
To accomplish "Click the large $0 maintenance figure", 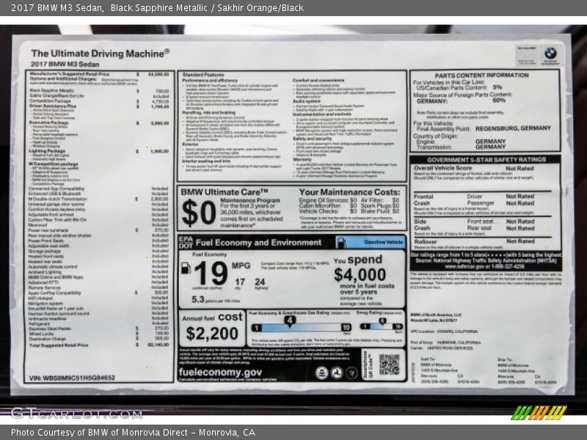I will click(x=199, y=213).
